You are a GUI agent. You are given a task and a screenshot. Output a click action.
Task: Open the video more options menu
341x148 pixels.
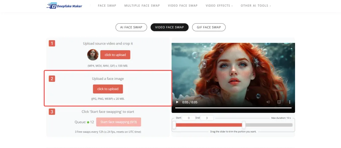[290, 102]
